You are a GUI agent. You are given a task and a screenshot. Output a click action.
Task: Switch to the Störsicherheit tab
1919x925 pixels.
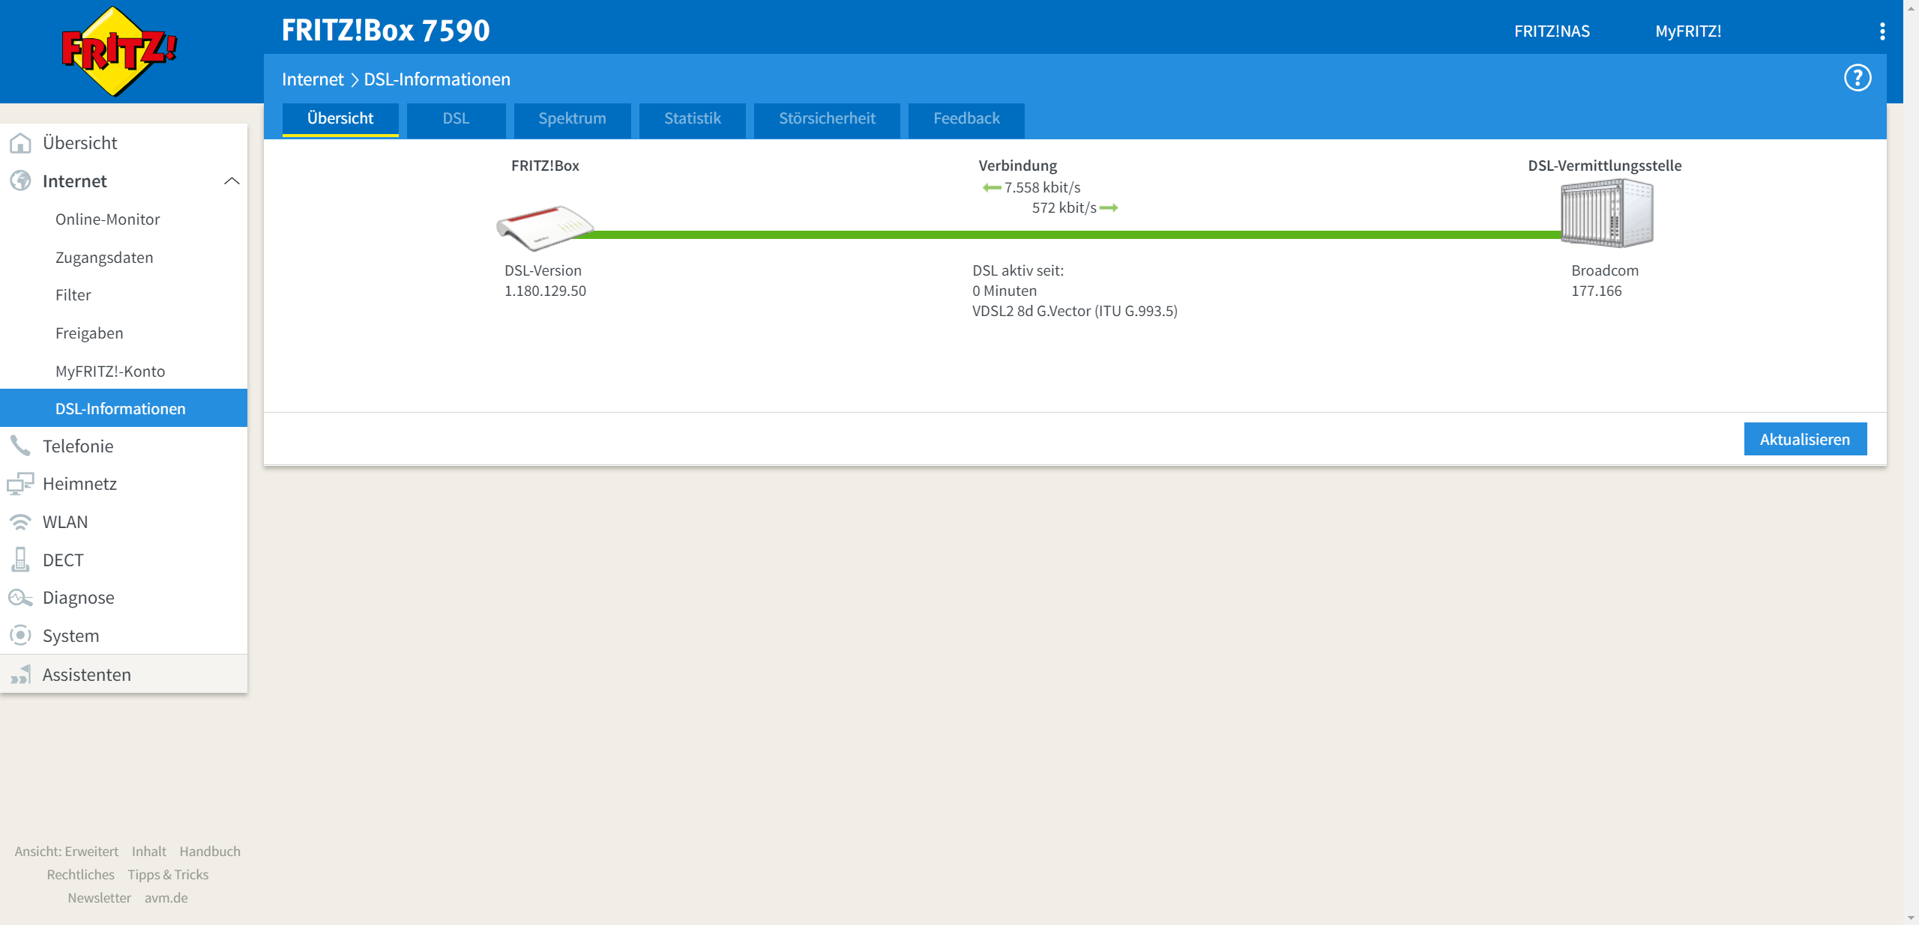(x=827, y=119)
